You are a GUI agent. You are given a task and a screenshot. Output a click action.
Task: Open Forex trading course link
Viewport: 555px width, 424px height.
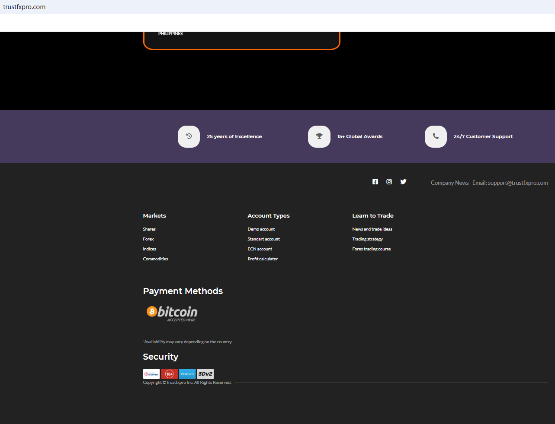(371, 249)
